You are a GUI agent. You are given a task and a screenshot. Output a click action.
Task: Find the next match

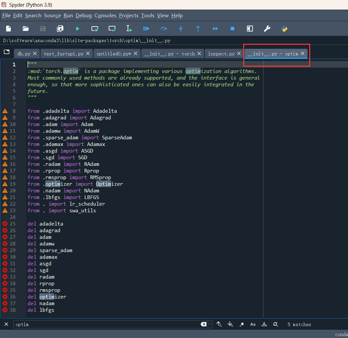[230, 324]
